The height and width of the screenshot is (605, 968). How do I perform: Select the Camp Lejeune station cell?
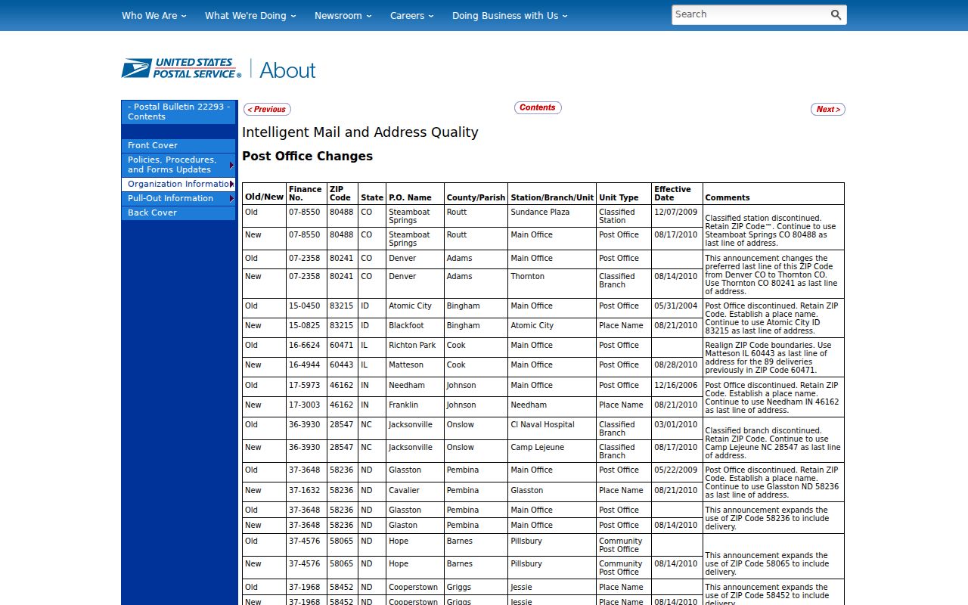coord(552,451)
